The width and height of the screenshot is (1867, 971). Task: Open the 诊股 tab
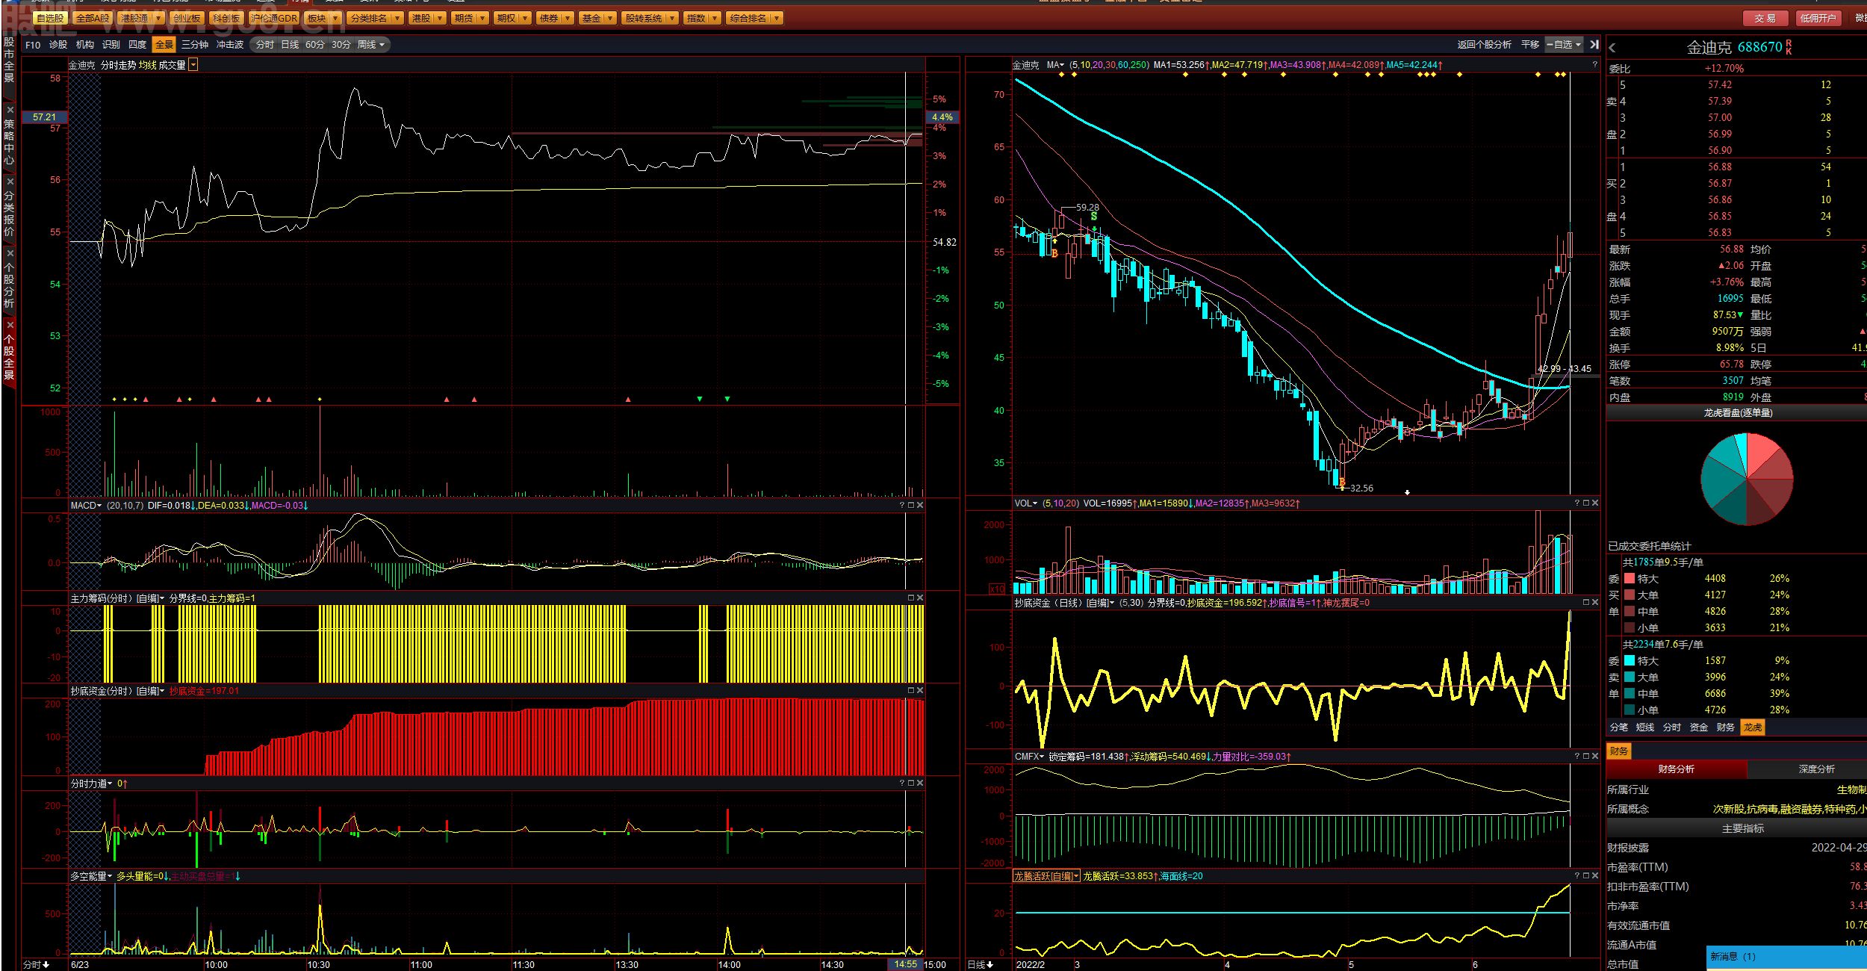(x=58, y=45)
